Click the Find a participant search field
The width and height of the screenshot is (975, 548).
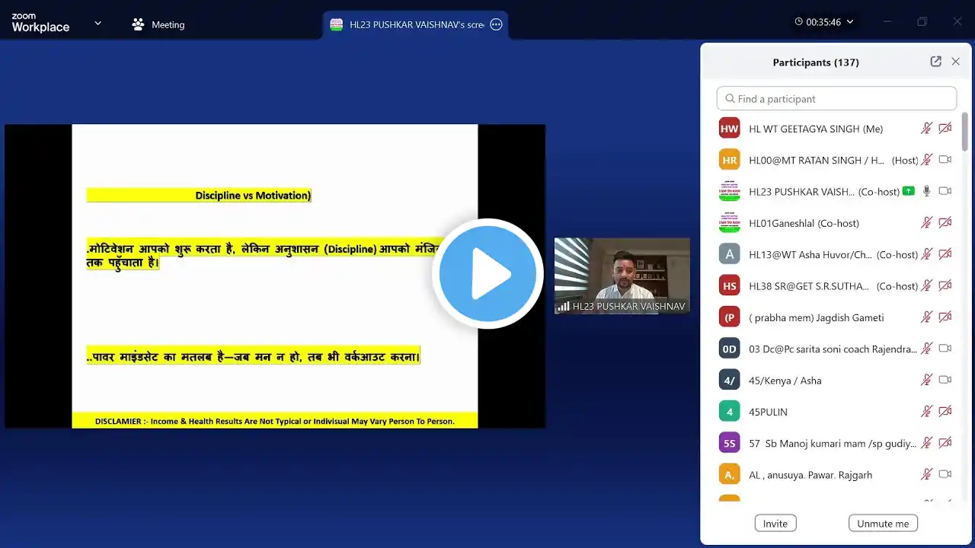(x=836, y=98)
